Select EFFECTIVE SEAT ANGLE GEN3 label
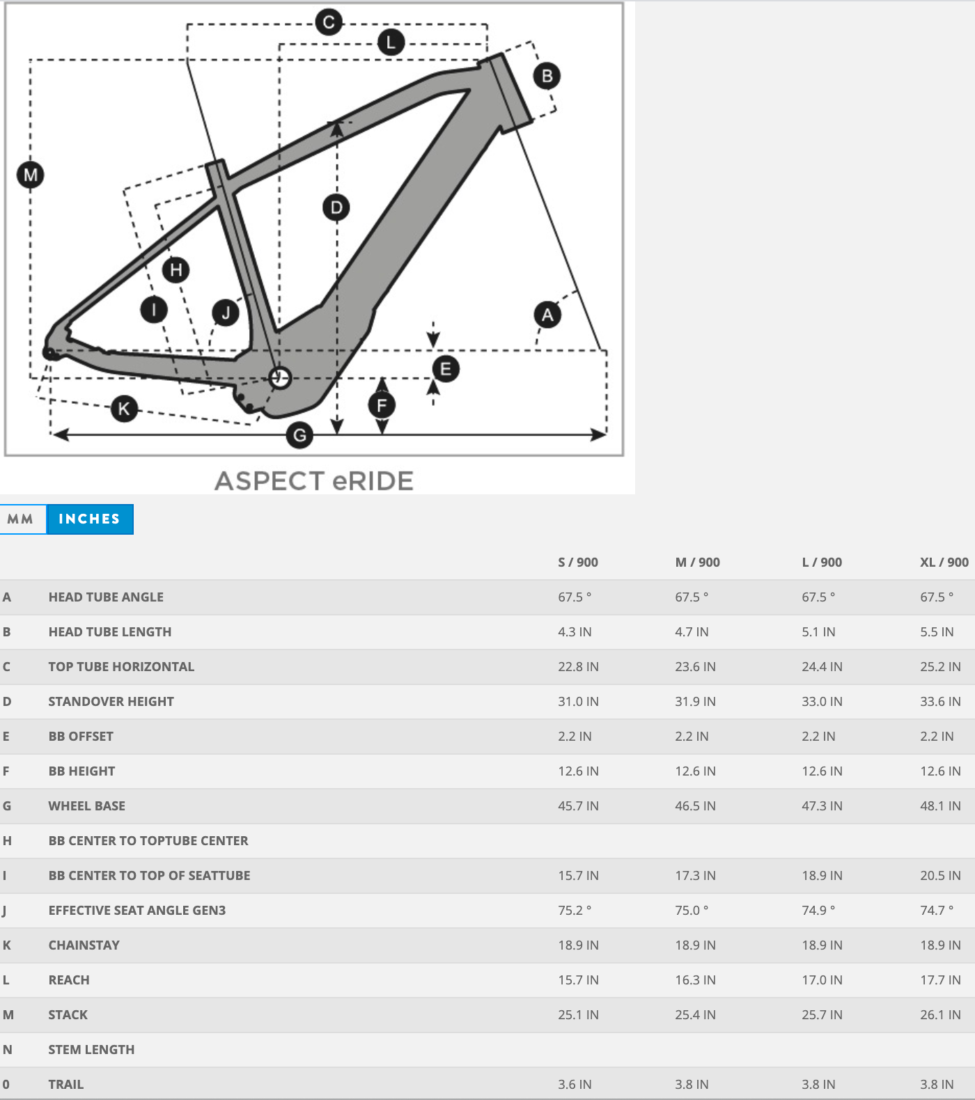This screenshot has height=1100, width=975. pos(137,911)
